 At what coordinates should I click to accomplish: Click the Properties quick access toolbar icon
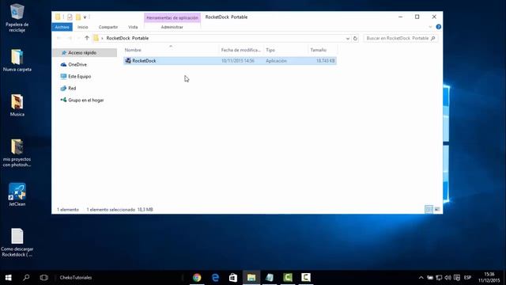coord(70,17)
